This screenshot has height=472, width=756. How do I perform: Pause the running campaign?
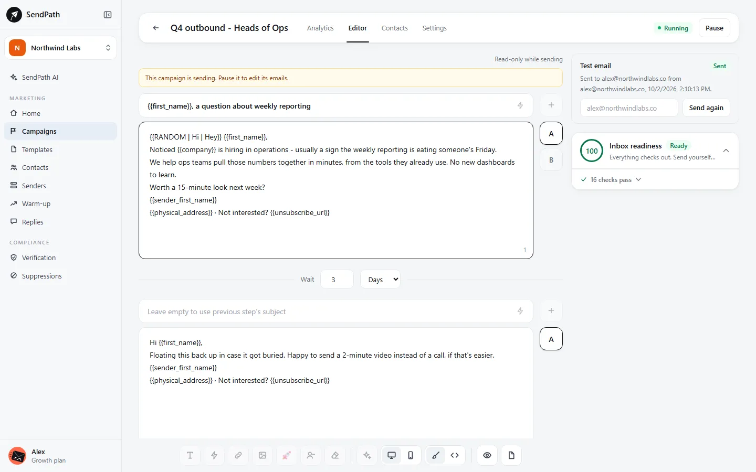point(715,28)
